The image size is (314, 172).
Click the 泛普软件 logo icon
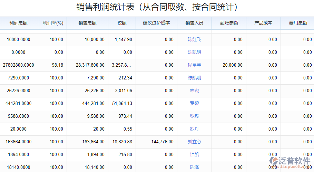tap(276, 161)
